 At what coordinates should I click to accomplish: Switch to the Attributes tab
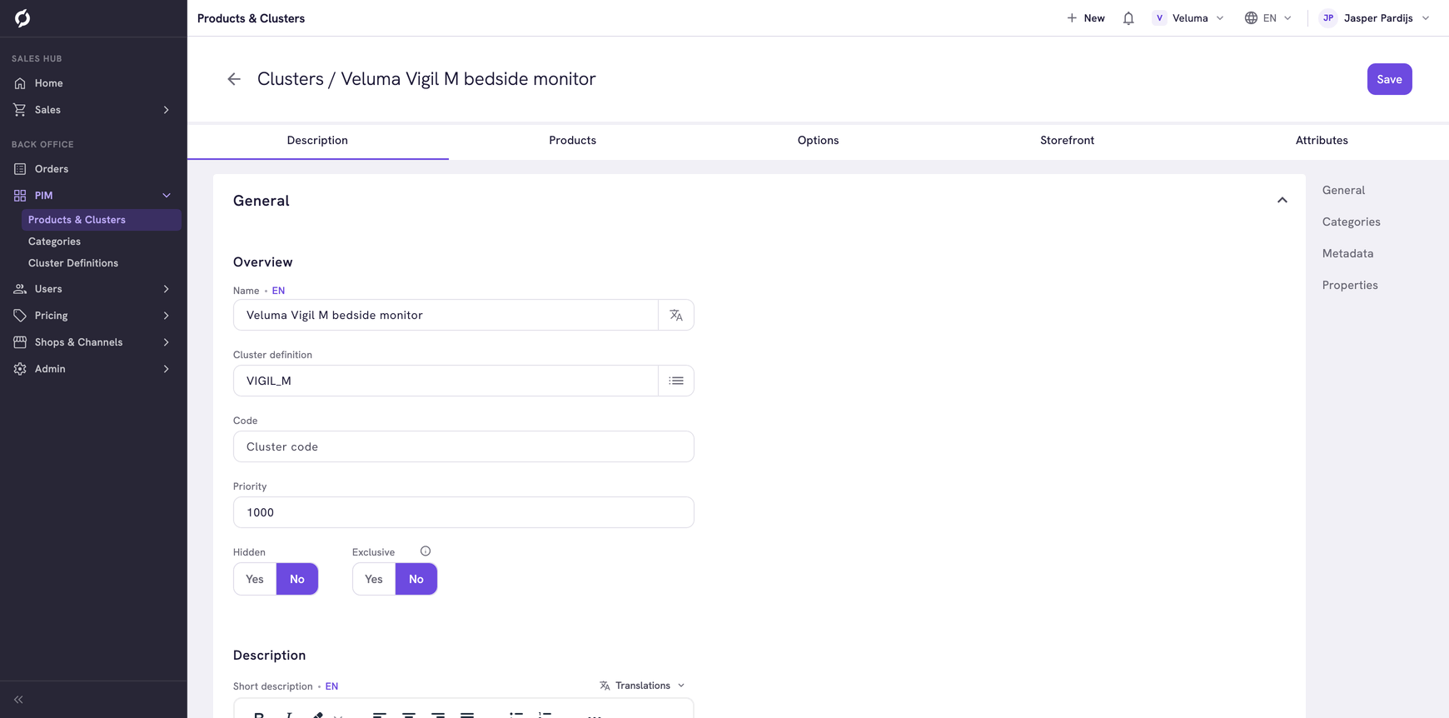click(x=1322, y=140)
